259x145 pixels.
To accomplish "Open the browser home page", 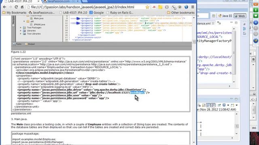I will pos(22,7).
